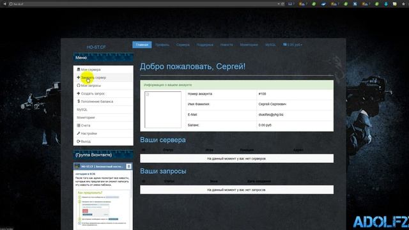Open 'Счета' list item in the sidebar
The height and width of the screenshot is (230, 409).
pos(104,125)
